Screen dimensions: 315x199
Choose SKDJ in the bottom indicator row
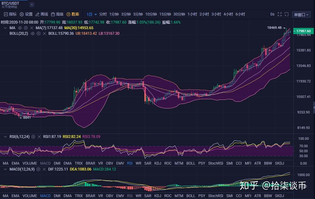[279, 196]
